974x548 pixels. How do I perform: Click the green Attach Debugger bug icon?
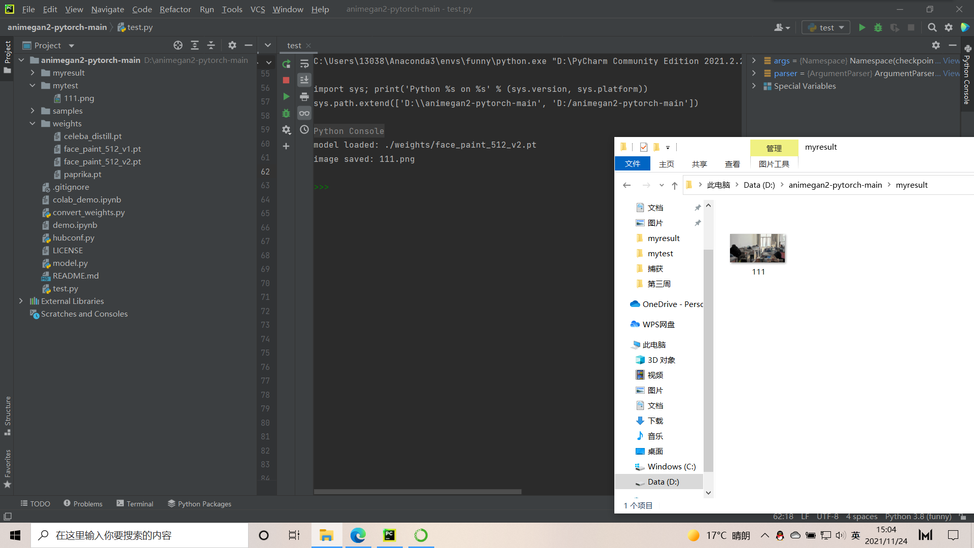(x=286, y=113)
